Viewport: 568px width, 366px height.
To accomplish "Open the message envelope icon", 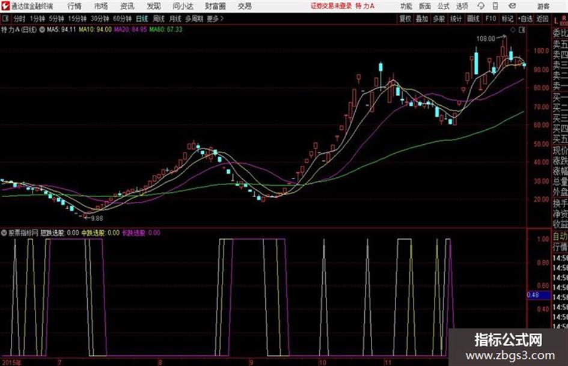I will (512, 6).
